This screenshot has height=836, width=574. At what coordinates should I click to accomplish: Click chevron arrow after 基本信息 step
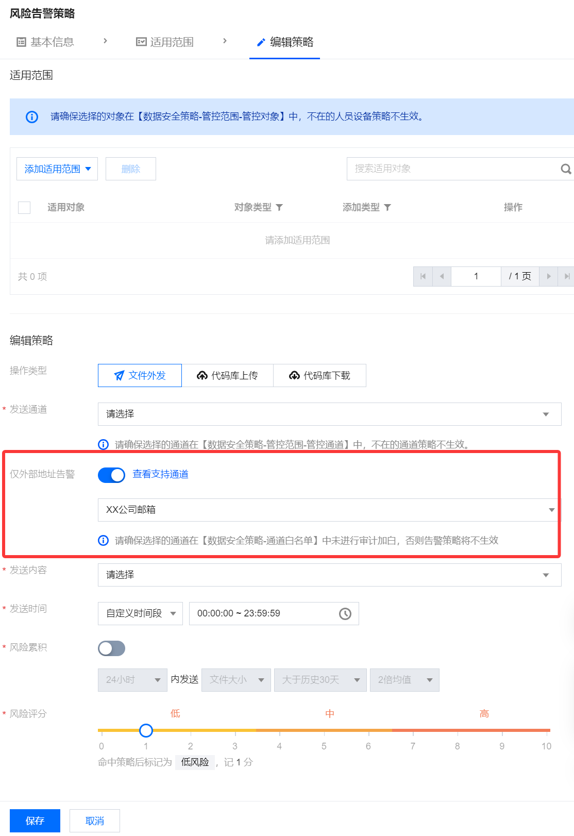coord(105,41)
